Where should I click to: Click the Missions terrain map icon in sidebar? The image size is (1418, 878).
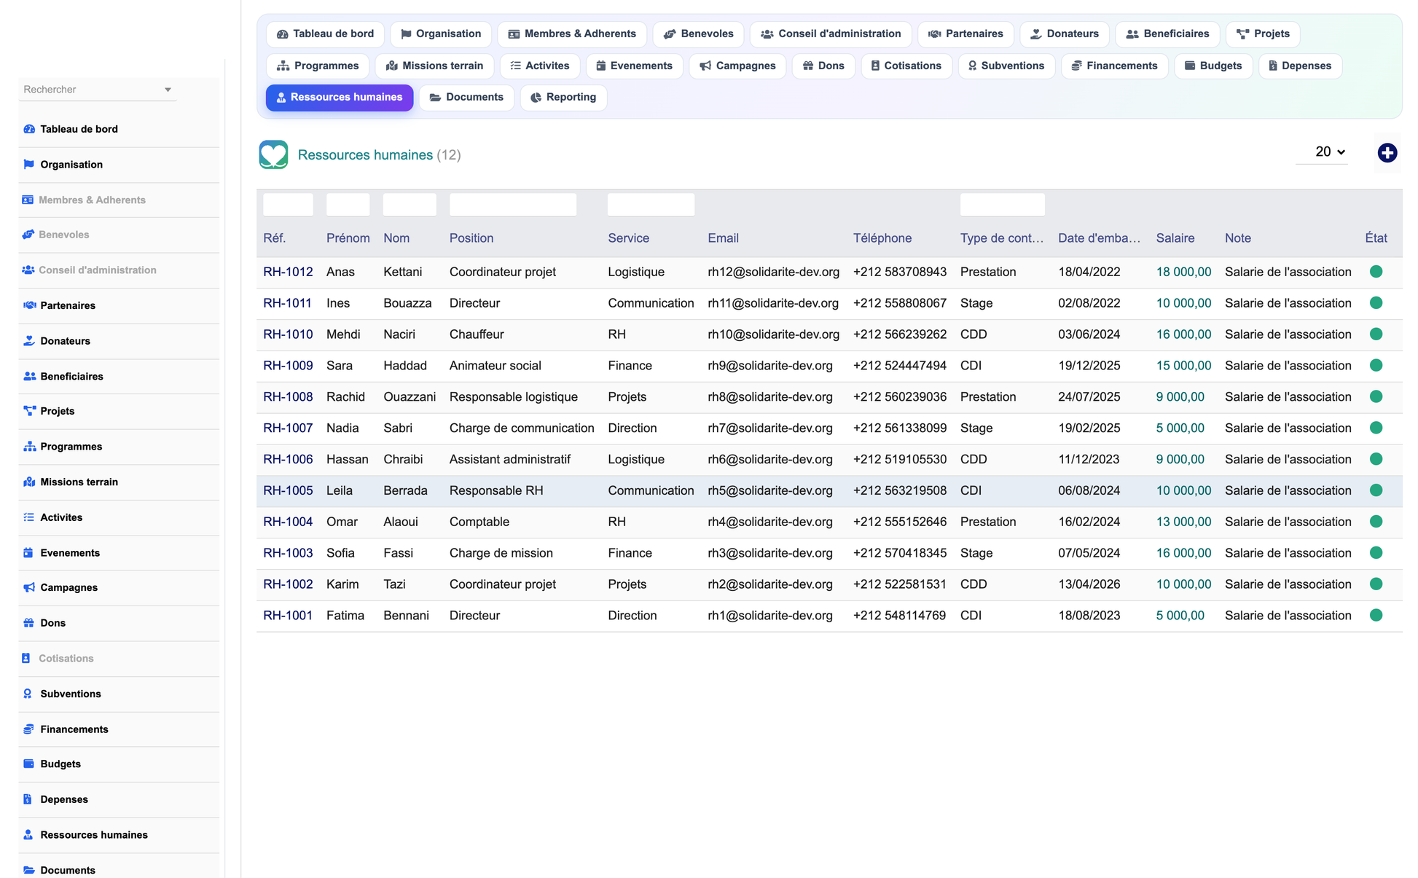click(x=29, y=482)
